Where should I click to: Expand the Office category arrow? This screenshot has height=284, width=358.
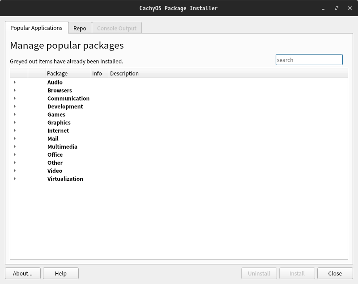[x=15, y=155]
